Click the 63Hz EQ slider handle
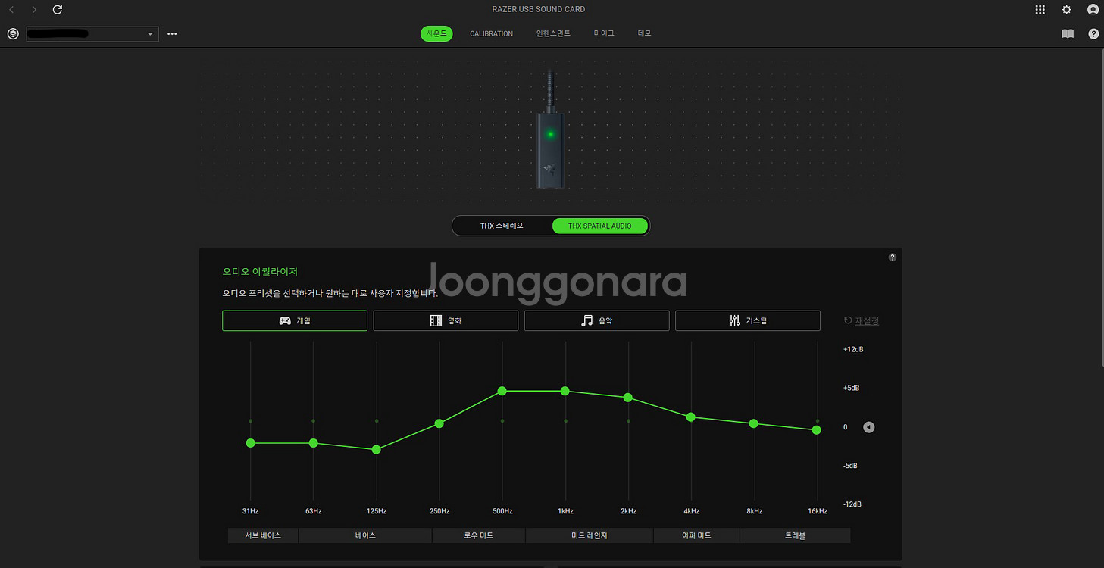 pyautogui.click(x=313, y=443)
